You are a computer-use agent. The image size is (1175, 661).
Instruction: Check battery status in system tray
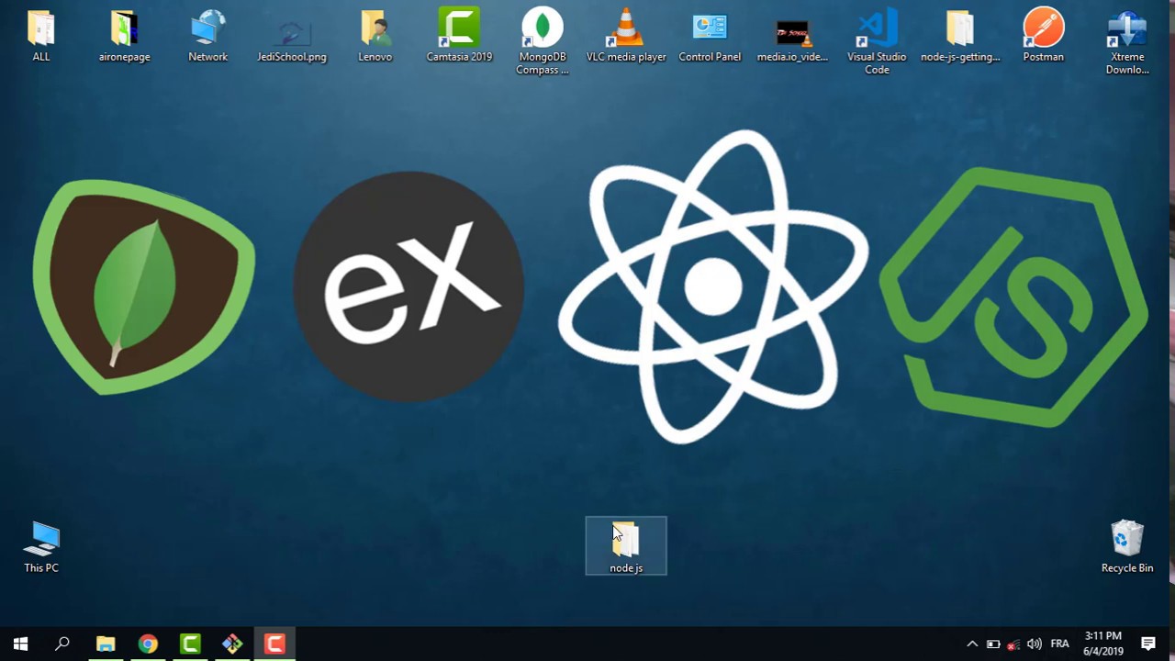point(993,644)
